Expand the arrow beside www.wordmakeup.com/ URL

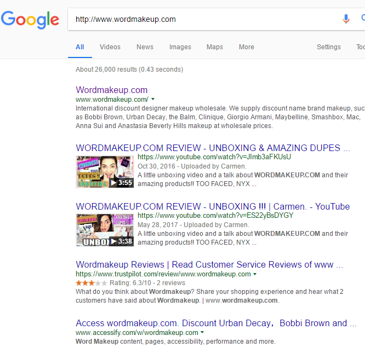click(x=153, y=99)
